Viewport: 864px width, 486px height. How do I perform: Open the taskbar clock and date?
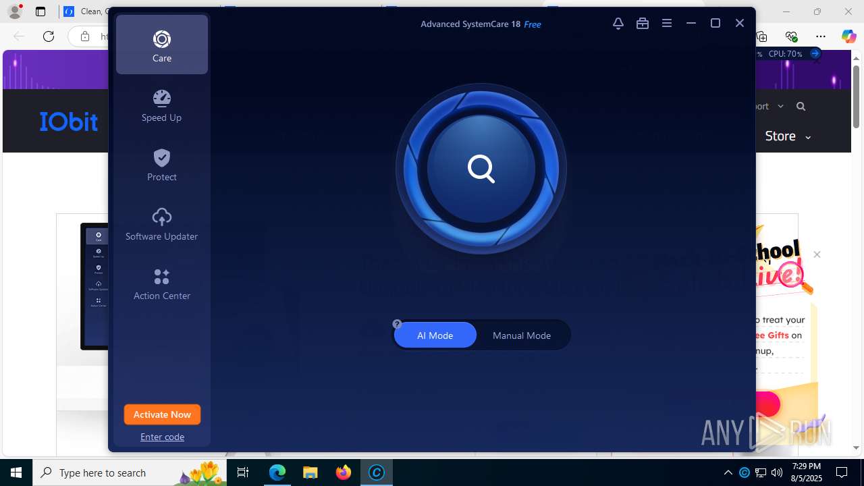coord(807,473)
